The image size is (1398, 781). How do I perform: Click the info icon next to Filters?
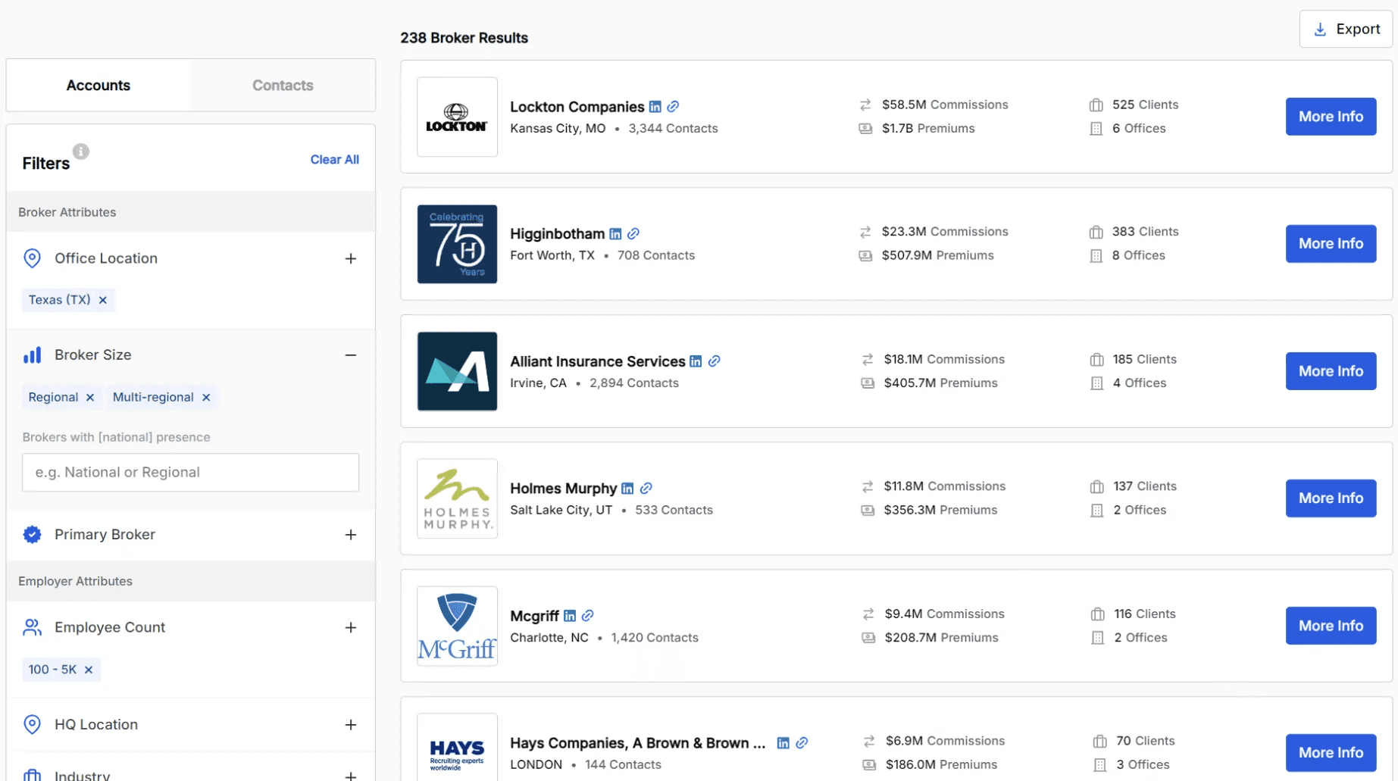(x=82, y=151)
